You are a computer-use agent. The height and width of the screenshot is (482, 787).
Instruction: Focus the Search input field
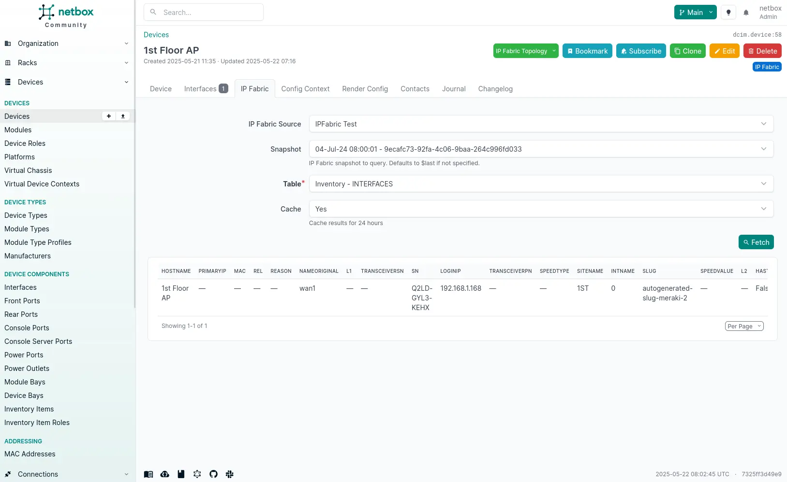210,13
